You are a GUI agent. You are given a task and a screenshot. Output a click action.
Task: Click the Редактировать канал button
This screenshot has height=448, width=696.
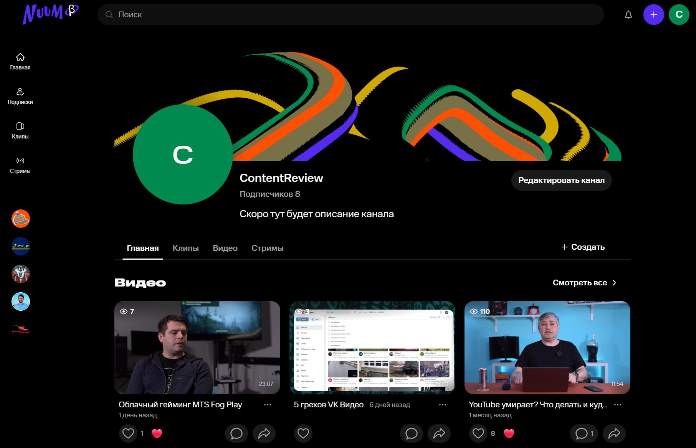pos(561,180)
